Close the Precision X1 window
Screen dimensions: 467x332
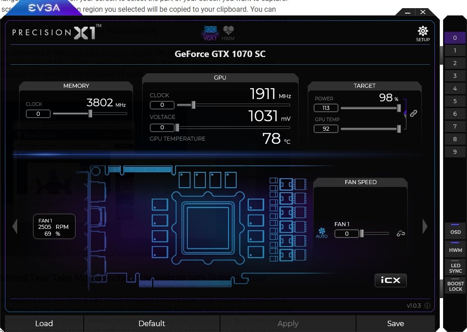click(x=423, y=12)
